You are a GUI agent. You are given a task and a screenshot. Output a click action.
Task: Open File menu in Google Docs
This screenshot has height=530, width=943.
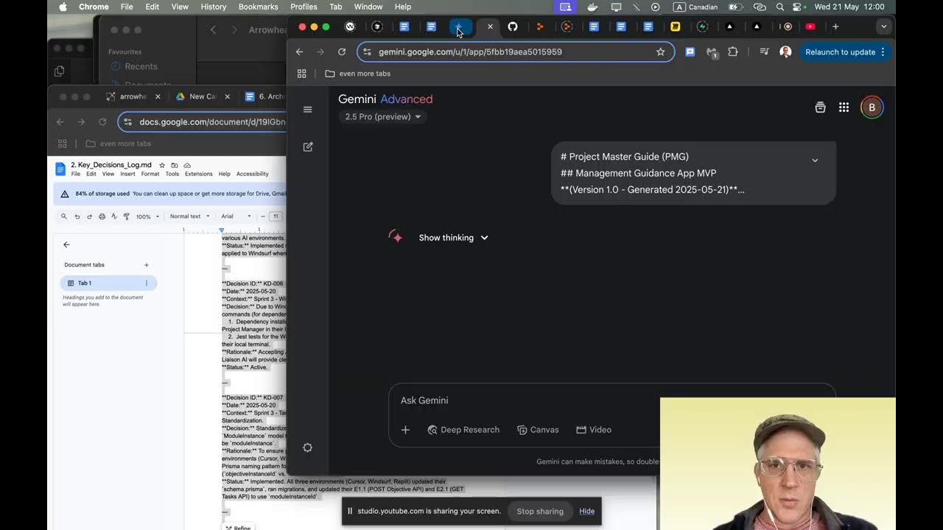pos(76,174)
